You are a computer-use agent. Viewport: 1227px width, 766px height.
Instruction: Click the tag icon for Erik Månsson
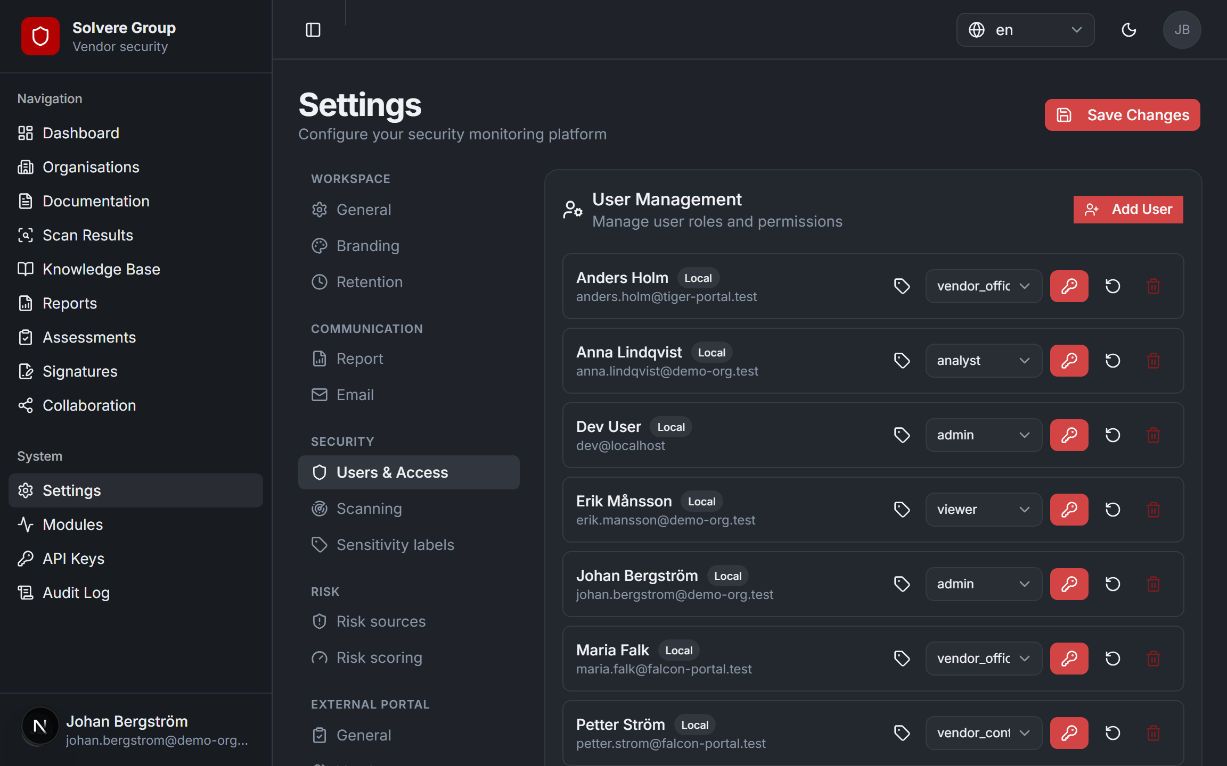coord(902,510)
